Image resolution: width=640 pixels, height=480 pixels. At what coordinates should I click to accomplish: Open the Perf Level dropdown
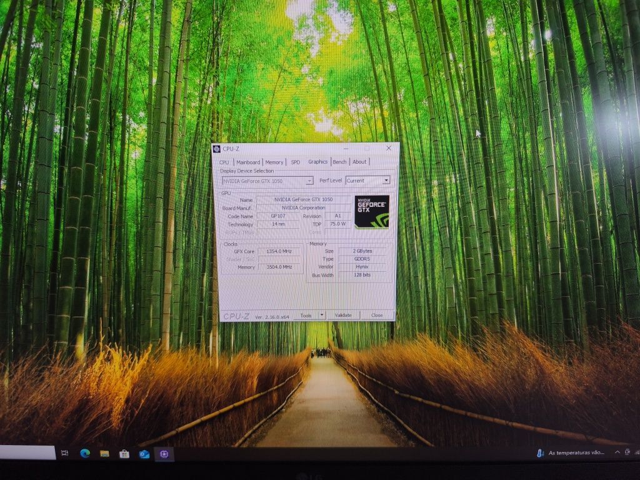click(367, 180)
